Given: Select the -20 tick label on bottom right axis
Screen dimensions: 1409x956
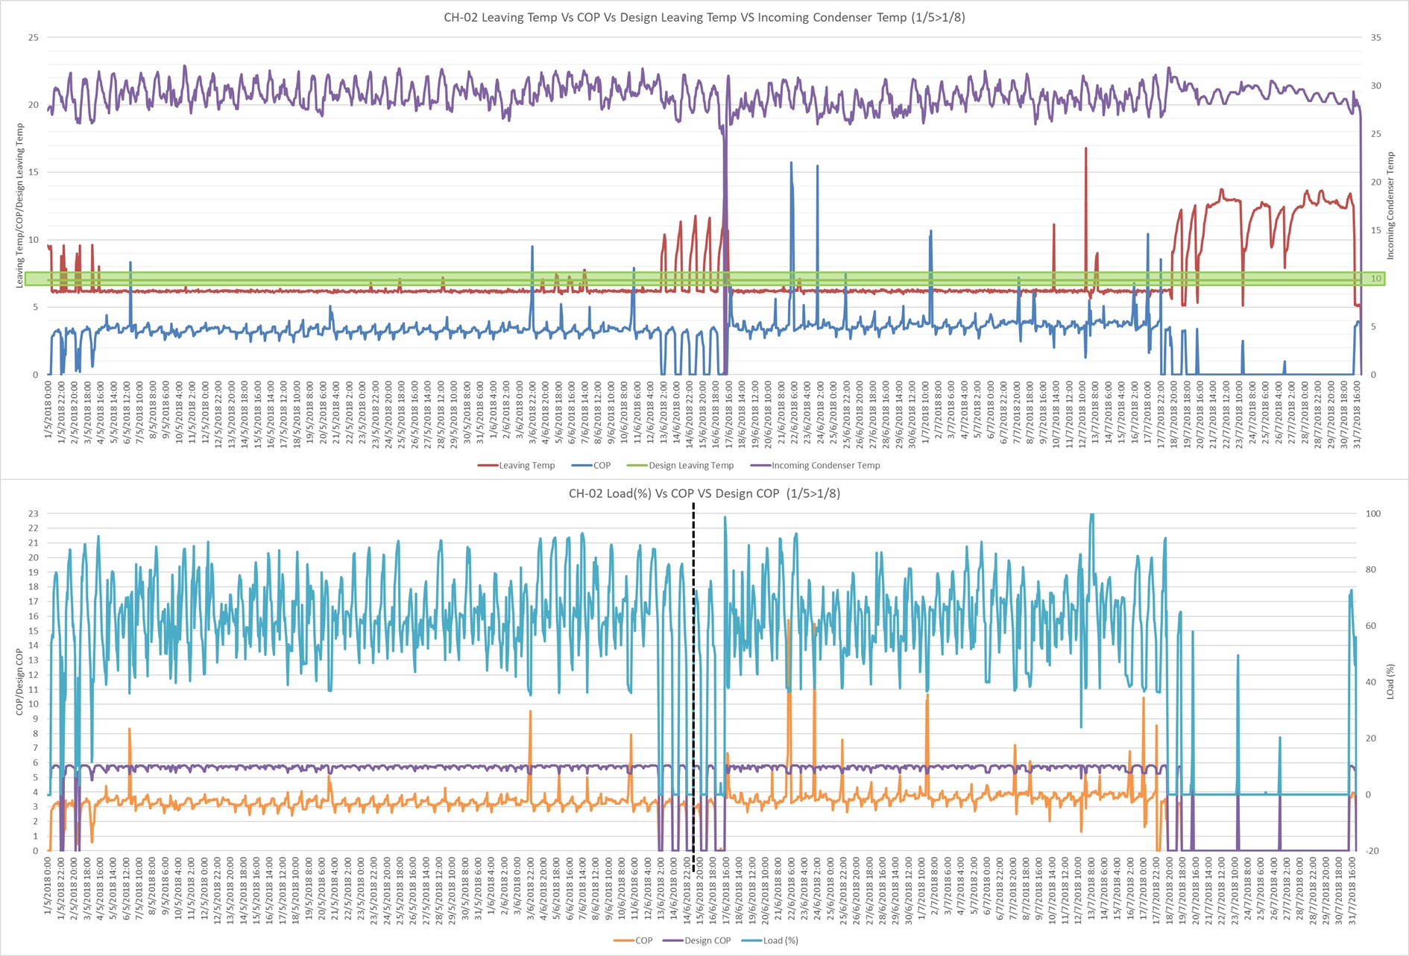Looking at the screenshot, I should 1373,851.
